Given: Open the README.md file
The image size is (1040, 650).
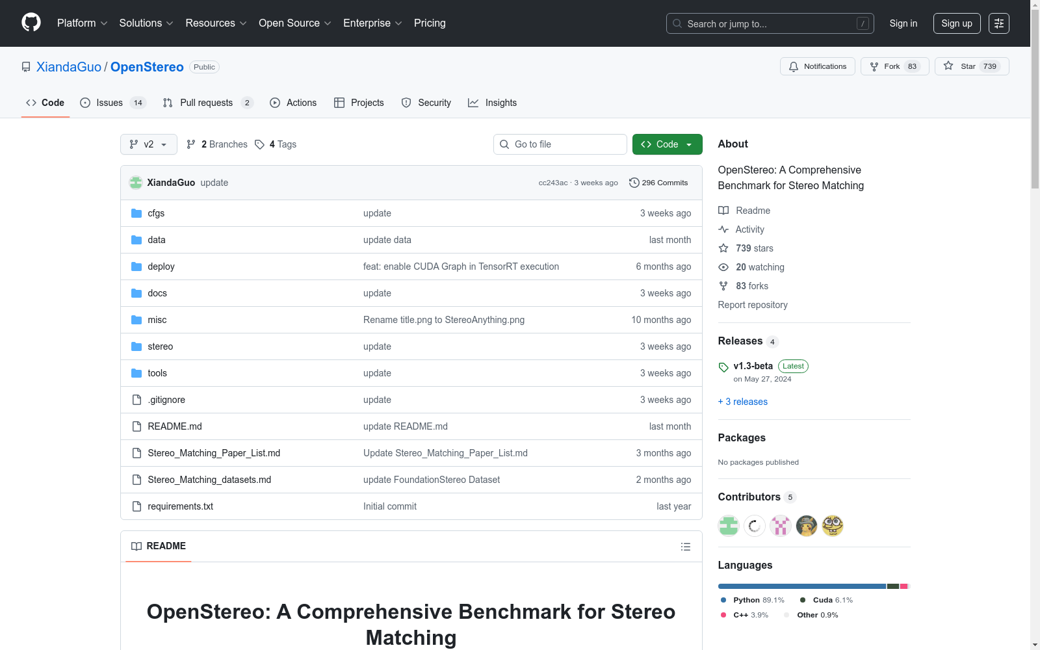Looking at the screenshot, I should pyautogui.click(x=175, y=426).
